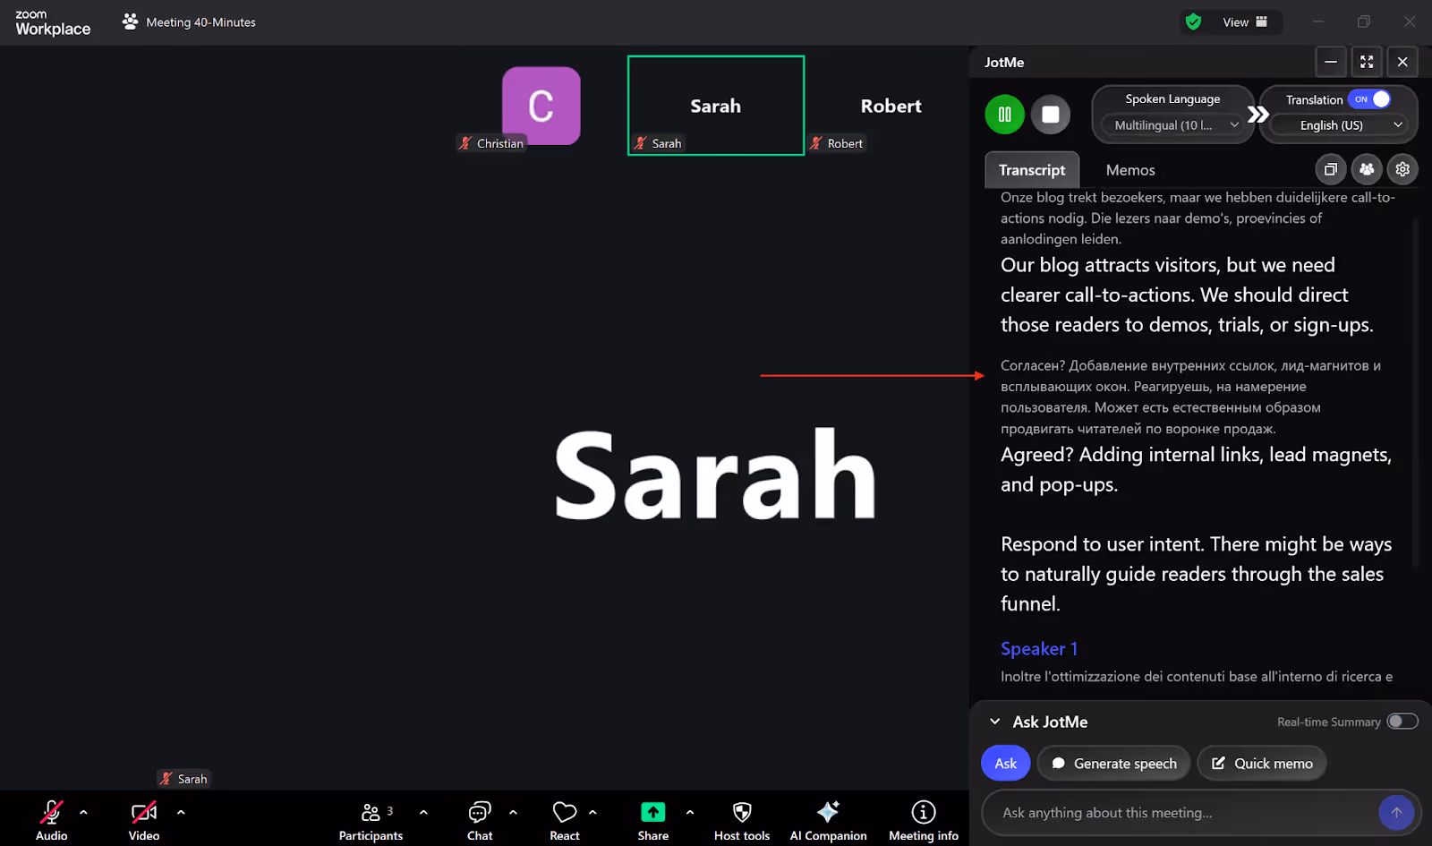
Task: Close the JotMe panel
Action: pyautogui.click(x=1402, y=62)
